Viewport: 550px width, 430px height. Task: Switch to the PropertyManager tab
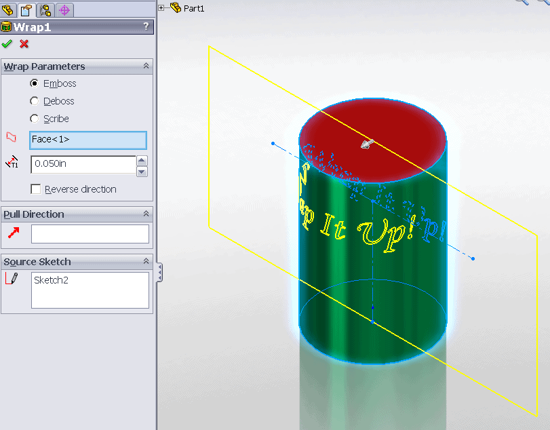coord(26,9)
